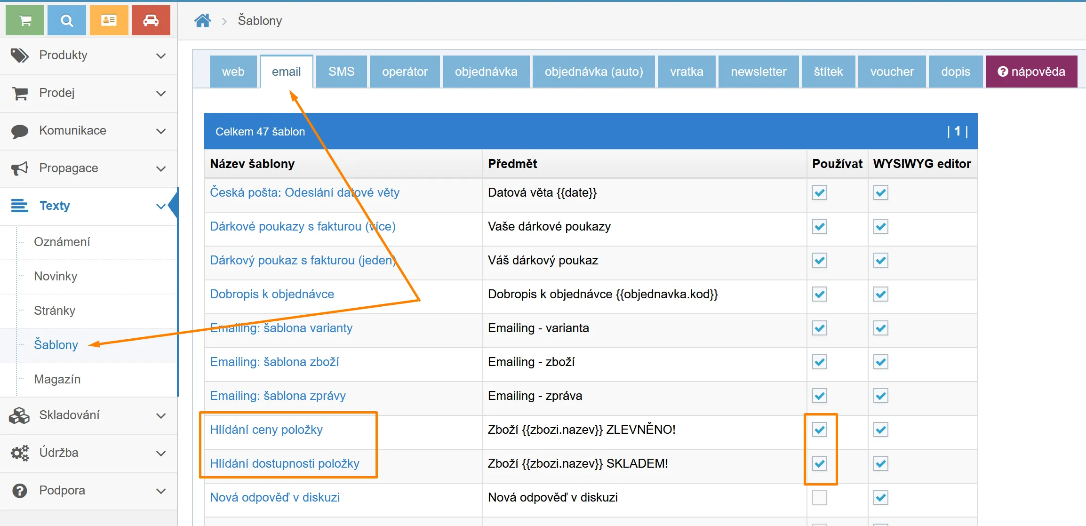Toggle WYSIWYG editor for Česká pošta template
Image resolution: width=1086 pixels, height=526 pixels.
click(881, 192)
